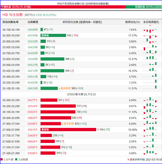The width and height of the screenshot is (162, 164).
Task: Click green 上日熊證 legend square
Action: pyautogui.click(x=16, y=159)
